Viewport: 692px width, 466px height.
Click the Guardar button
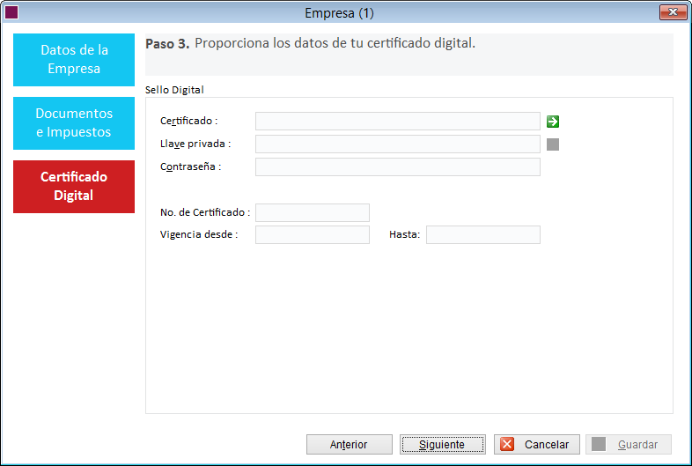[x=629, y=444]
